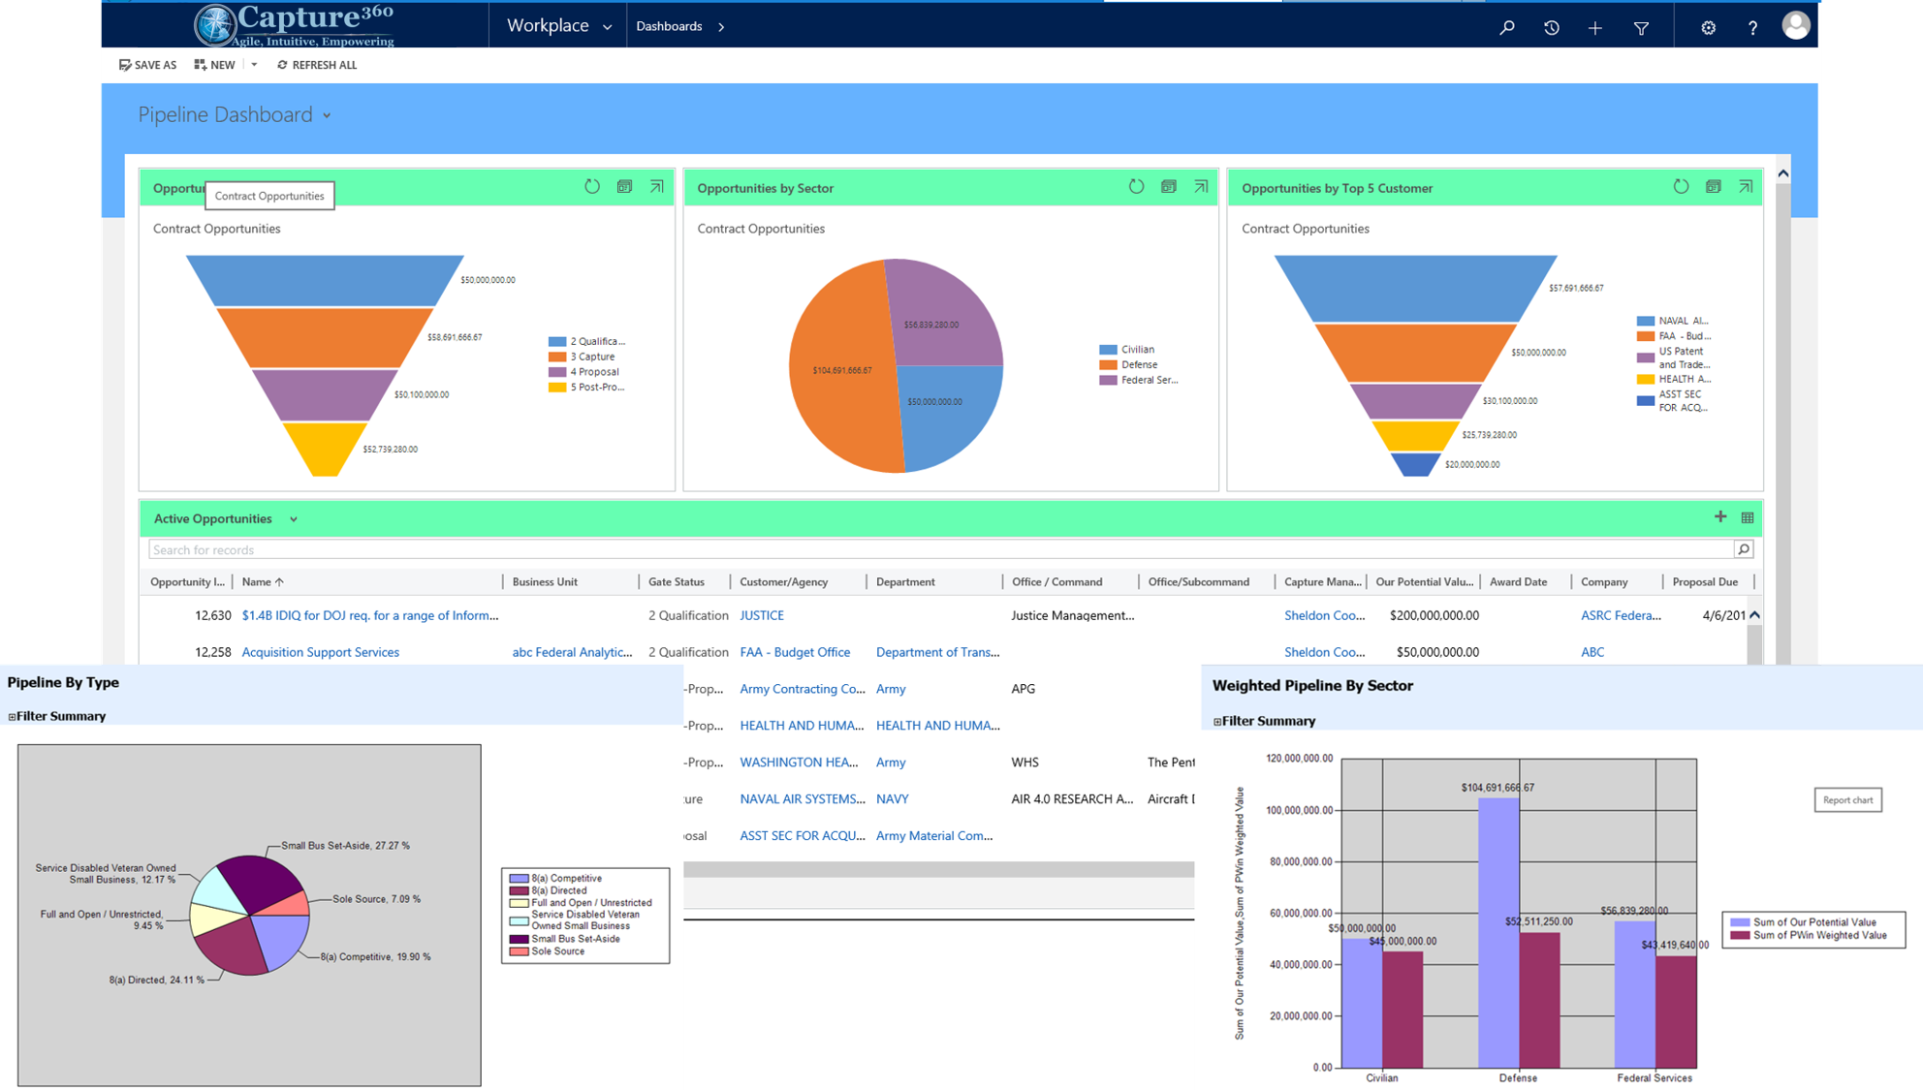Sort by Customer/Agency column header

(x=783, y=581)
